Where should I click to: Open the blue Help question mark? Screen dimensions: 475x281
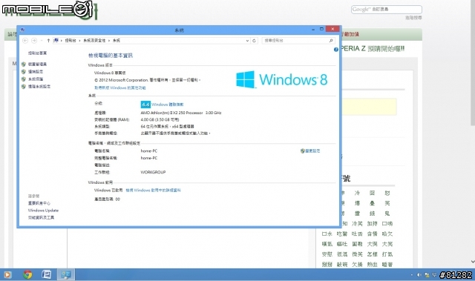pyautogui.click(x=336, y=50)
